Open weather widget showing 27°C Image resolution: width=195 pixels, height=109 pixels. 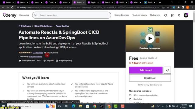click(155, 106)
